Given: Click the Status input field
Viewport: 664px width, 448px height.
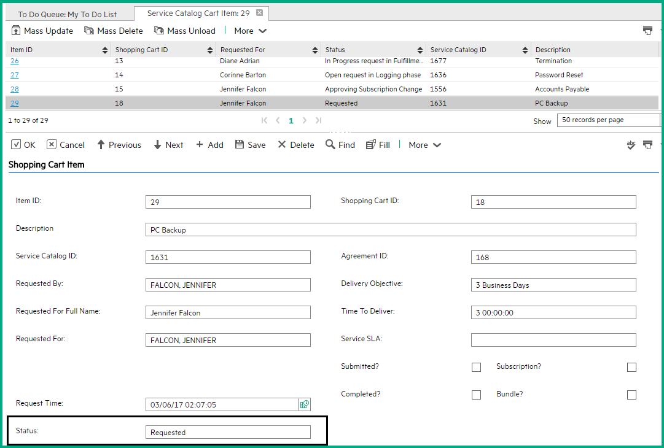Looking at the screenshot, I should pos(228,432).
